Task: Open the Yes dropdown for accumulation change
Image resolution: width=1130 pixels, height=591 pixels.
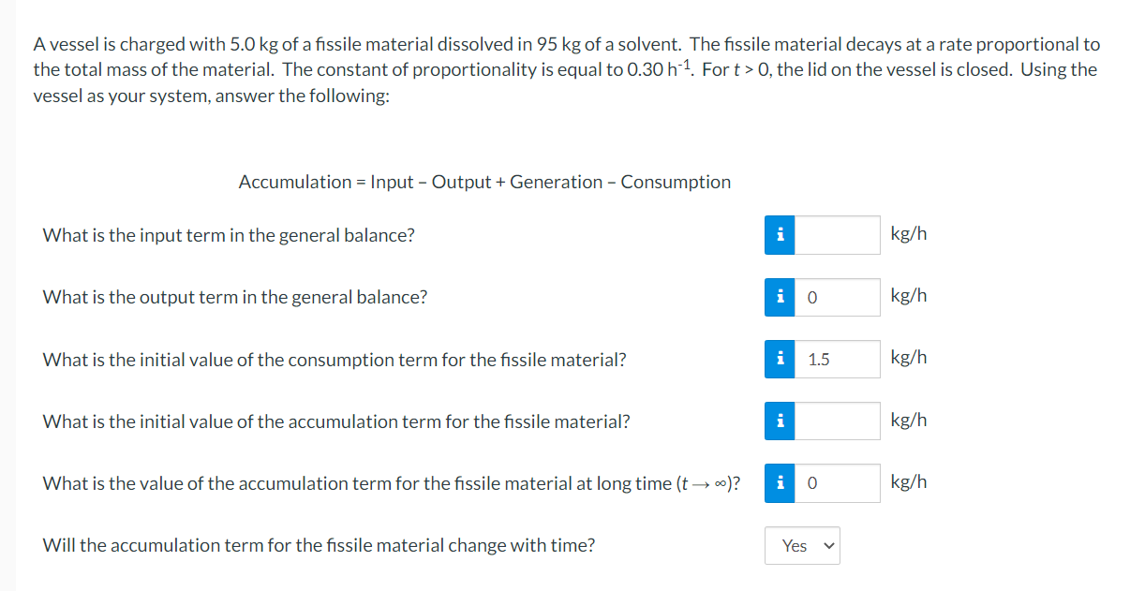Action: (802, 545)
